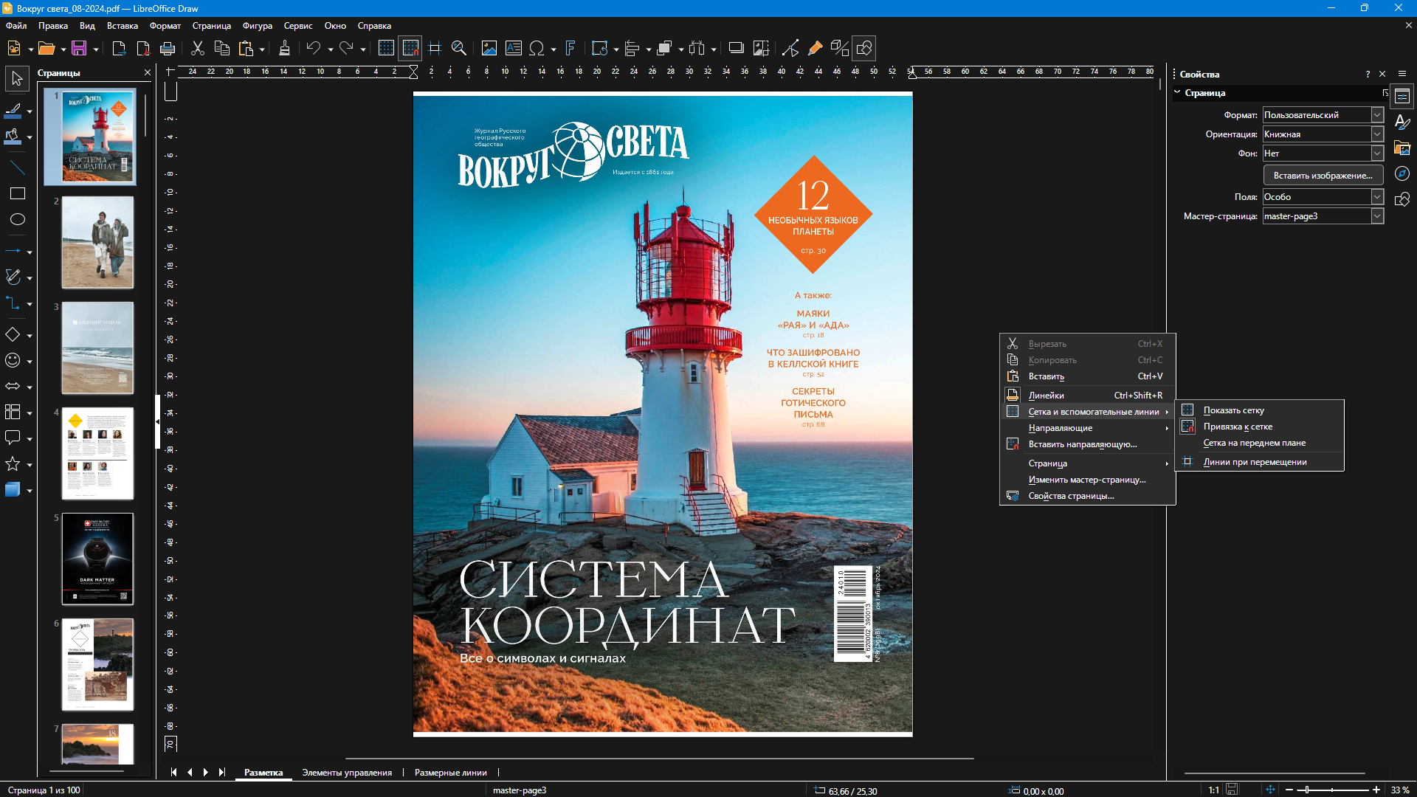Open the Фигура menu in the menu bar
The height and width of the screenshot is (797, 1417).
(x=257, y=26)
